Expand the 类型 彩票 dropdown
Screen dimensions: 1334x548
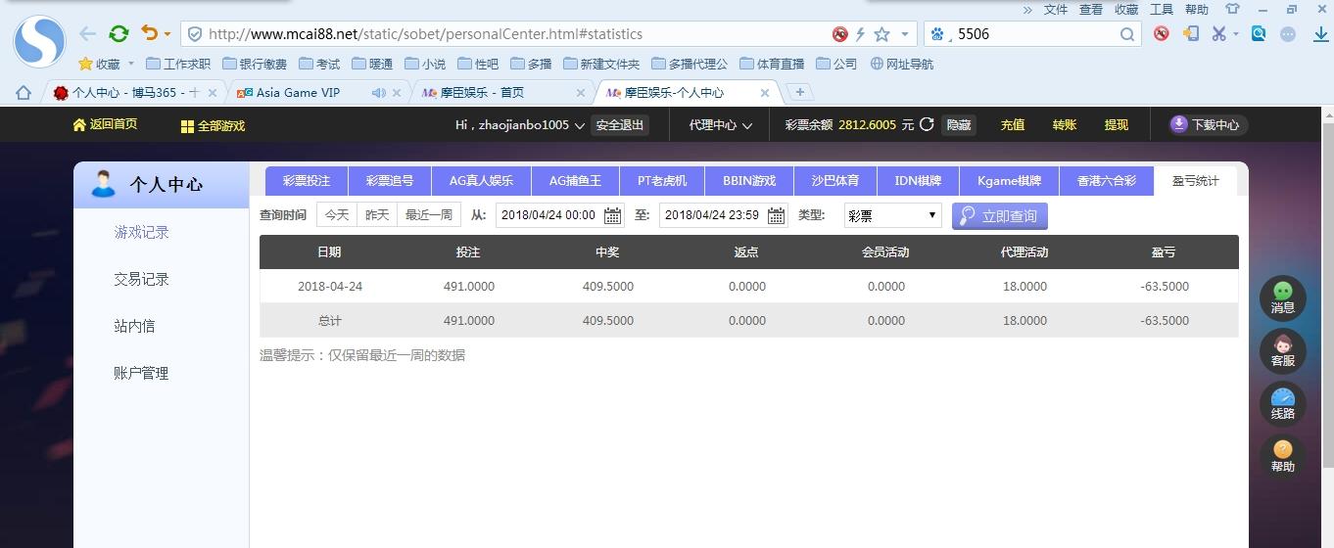click(x=892, y=215)
